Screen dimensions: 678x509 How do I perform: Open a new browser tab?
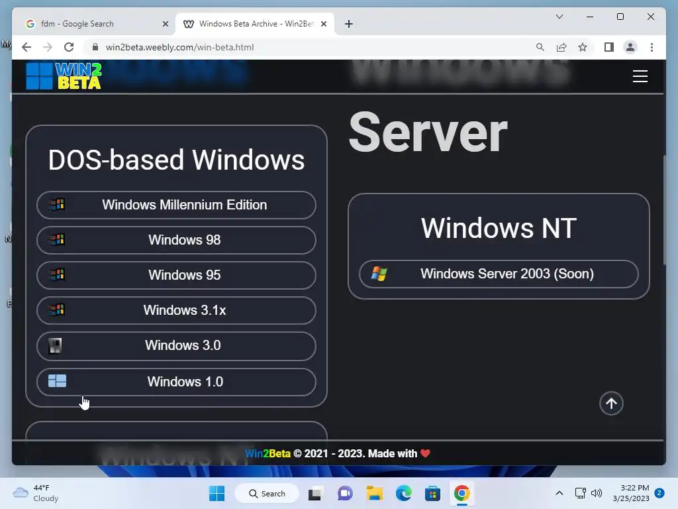pyautogui.click(x=349, y=25)
